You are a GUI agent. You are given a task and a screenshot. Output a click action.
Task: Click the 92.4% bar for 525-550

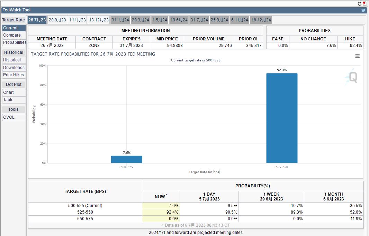click(x=281, y=118)
